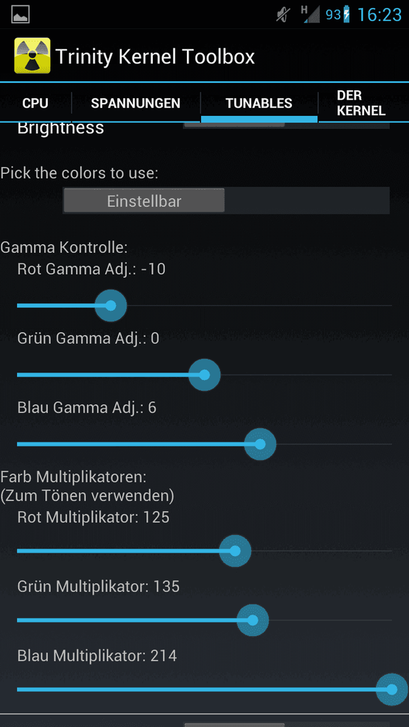Tap the picture notification icon in status bar
This screenshot has height=727, width=409.
click(x=21, y=14)
